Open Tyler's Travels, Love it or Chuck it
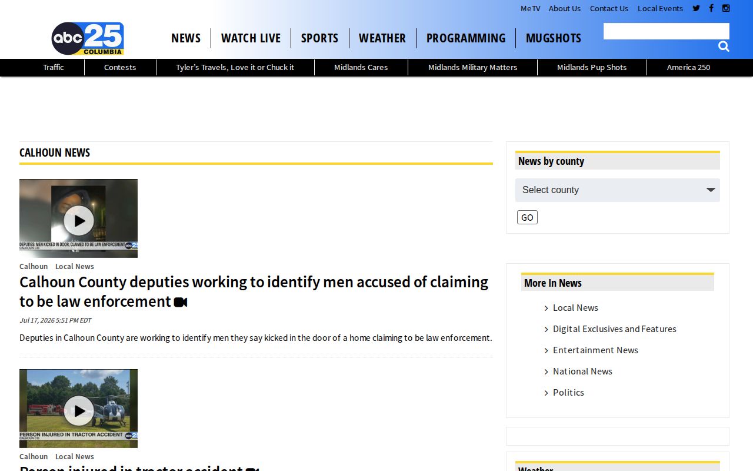 [235, 67]
